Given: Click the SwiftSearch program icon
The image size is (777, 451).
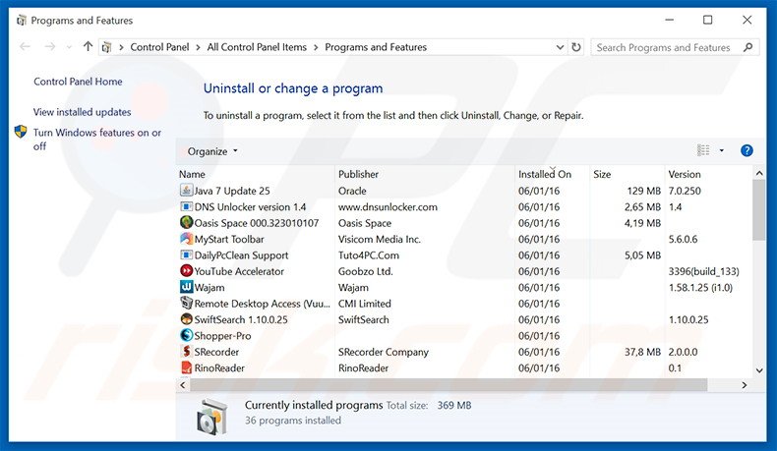Looking at the screenshot, I should (x=186, y=319).
